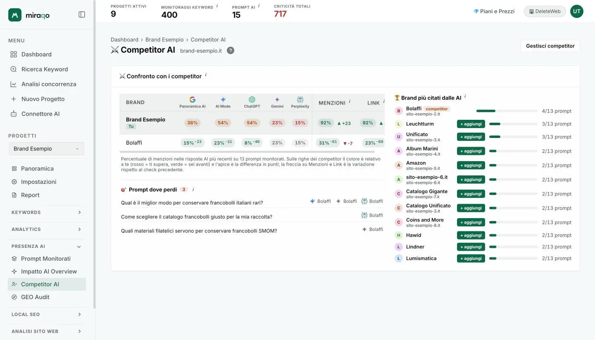This screenshot has width=595, height=340.
Task: Click prompt about francobolli SMOM
Action: (199, 231)
